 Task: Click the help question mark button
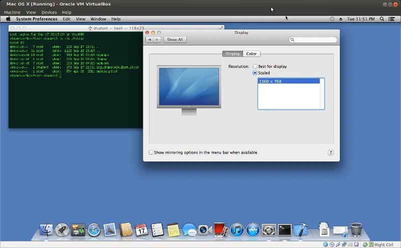330,152
